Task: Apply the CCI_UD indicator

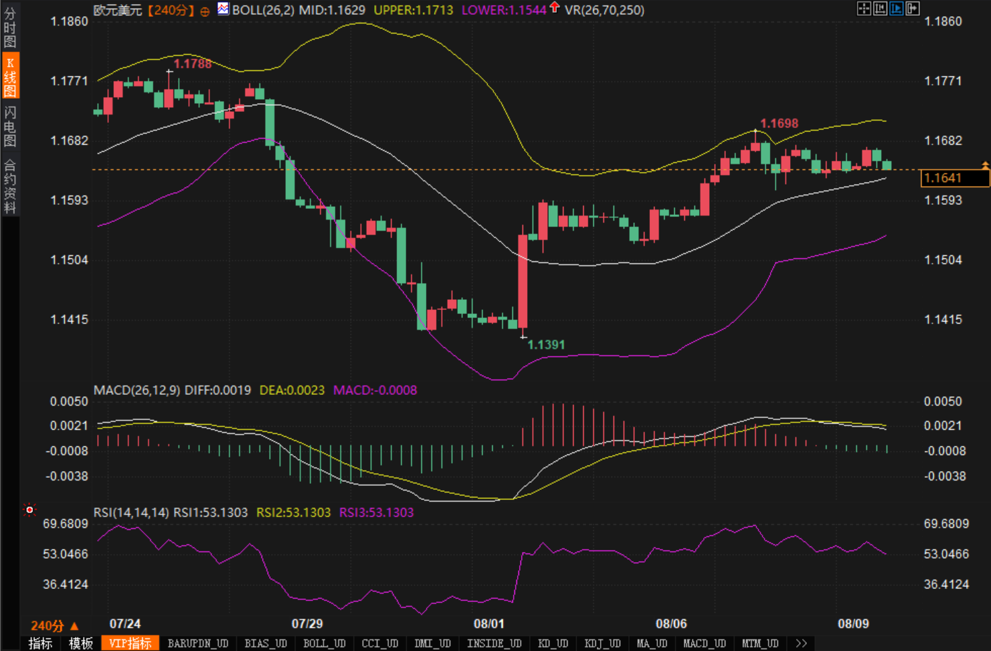Action: (x=380, y=643)
